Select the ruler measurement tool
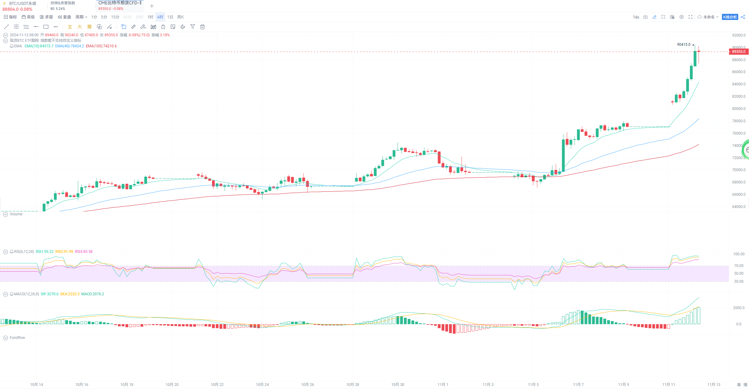This screenshot has height=389, width=749. pos(134,27)
